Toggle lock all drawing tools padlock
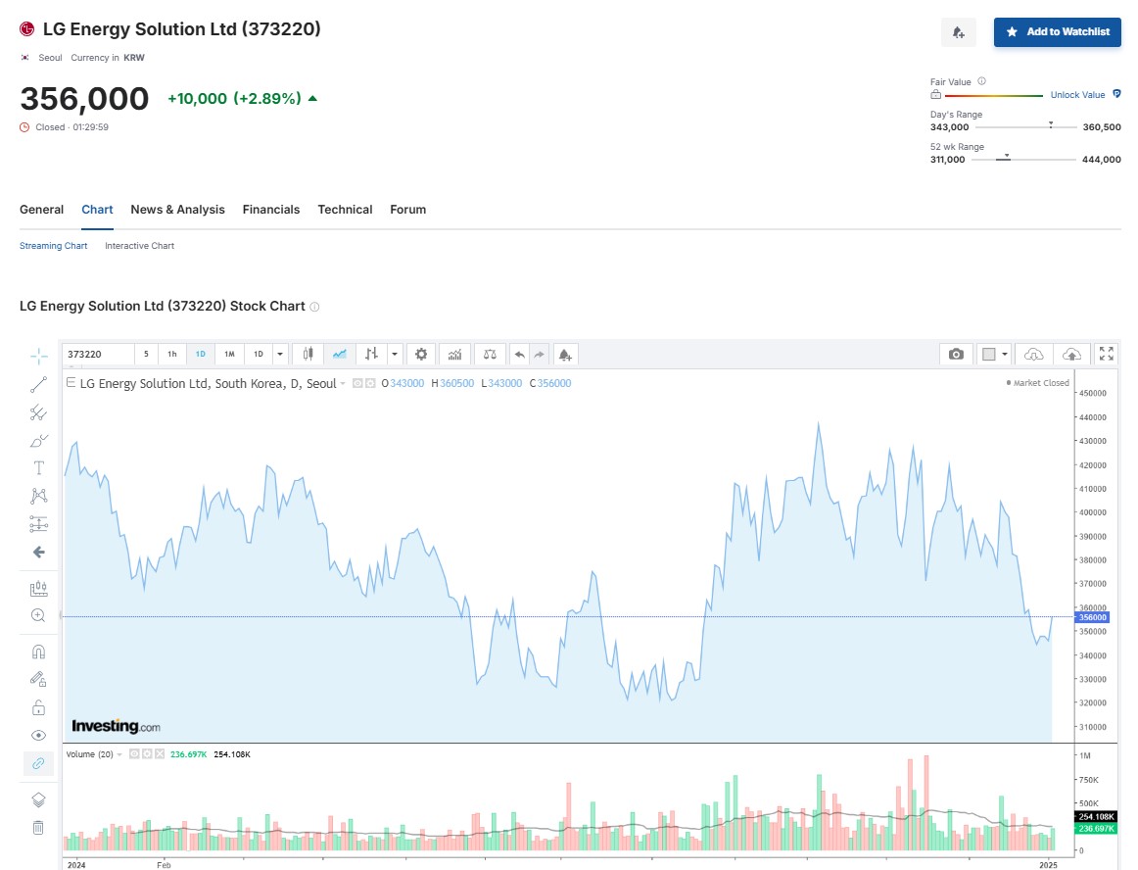Screen dimensions: 1138x870 (38, 707)
